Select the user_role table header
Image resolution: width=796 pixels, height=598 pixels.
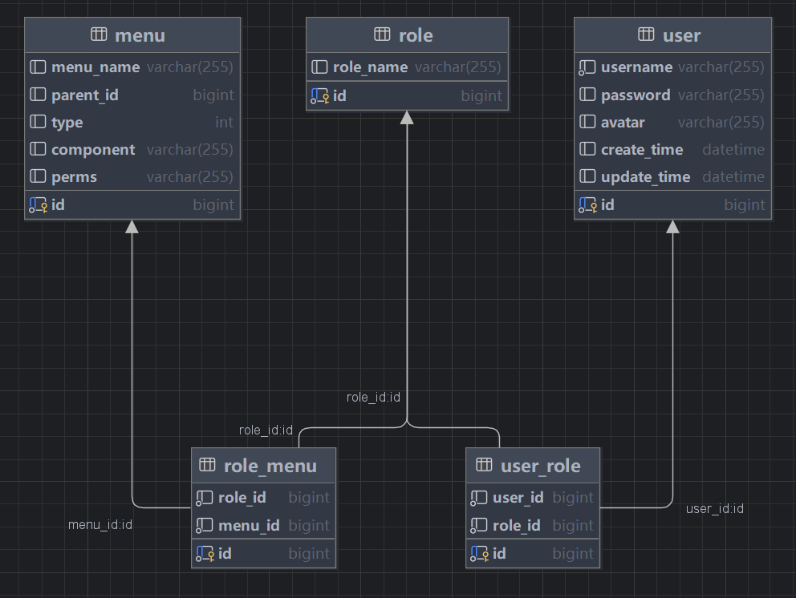pos(533,465)
